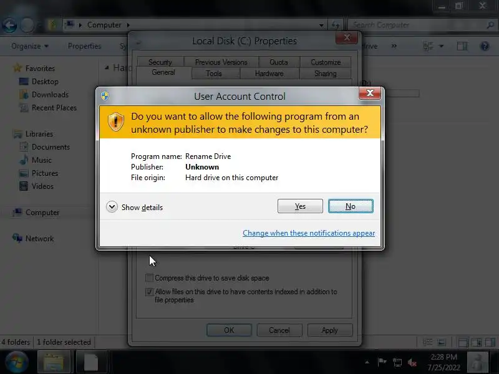Screen dimensions: 499x374
Task: Open the taskbar clock 2:28 PM
Action: click(443, 362)
